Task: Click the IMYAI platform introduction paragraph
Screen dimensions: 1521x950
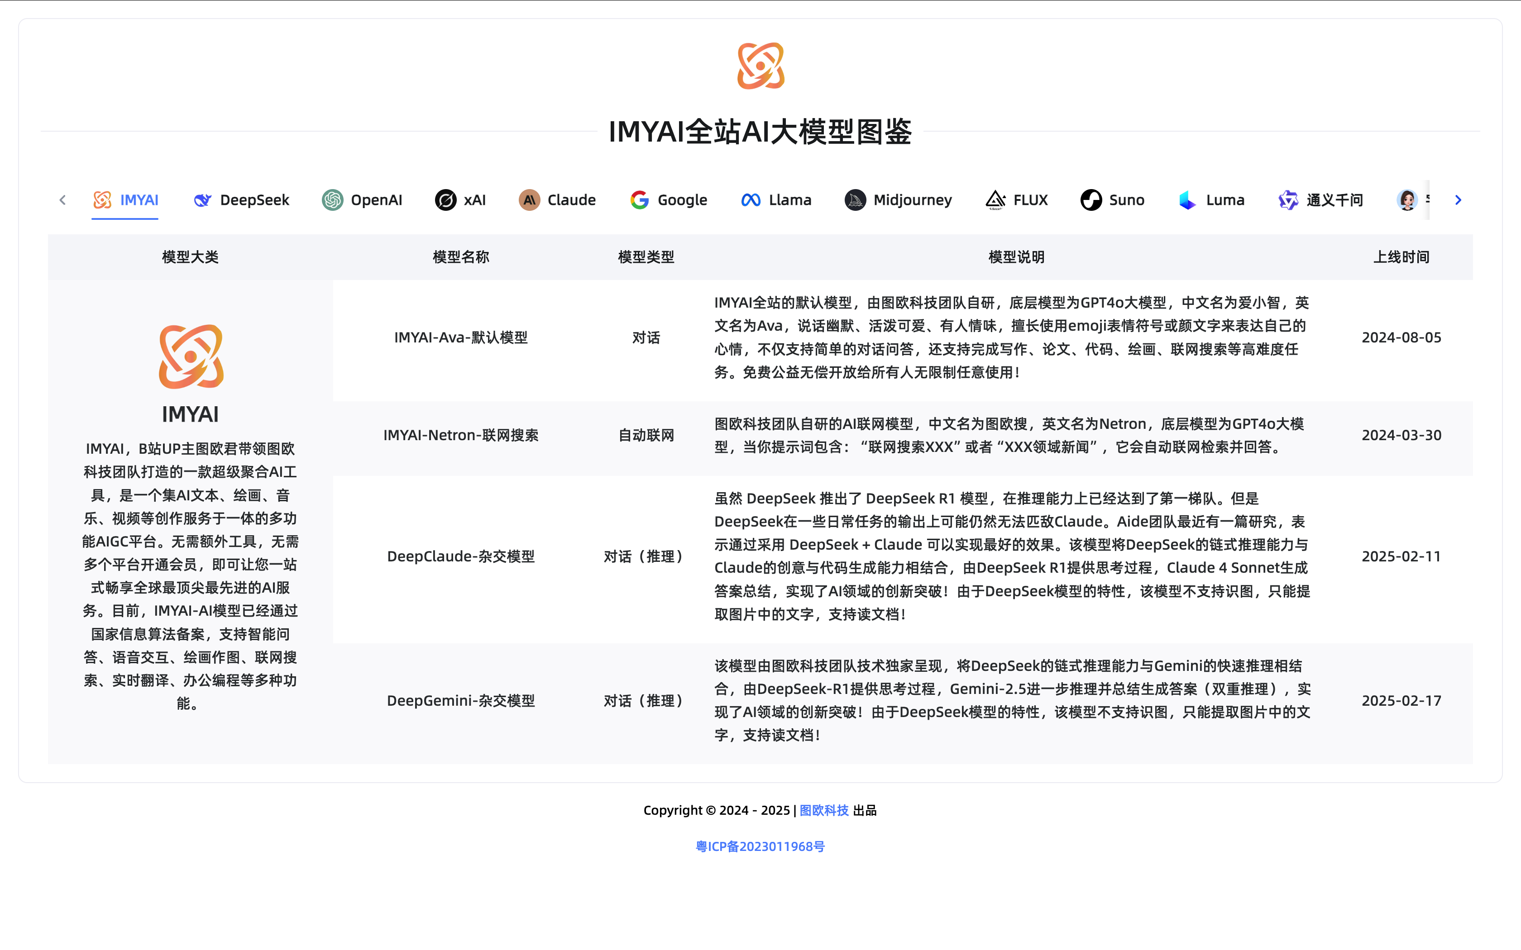Action: (191, 575)
